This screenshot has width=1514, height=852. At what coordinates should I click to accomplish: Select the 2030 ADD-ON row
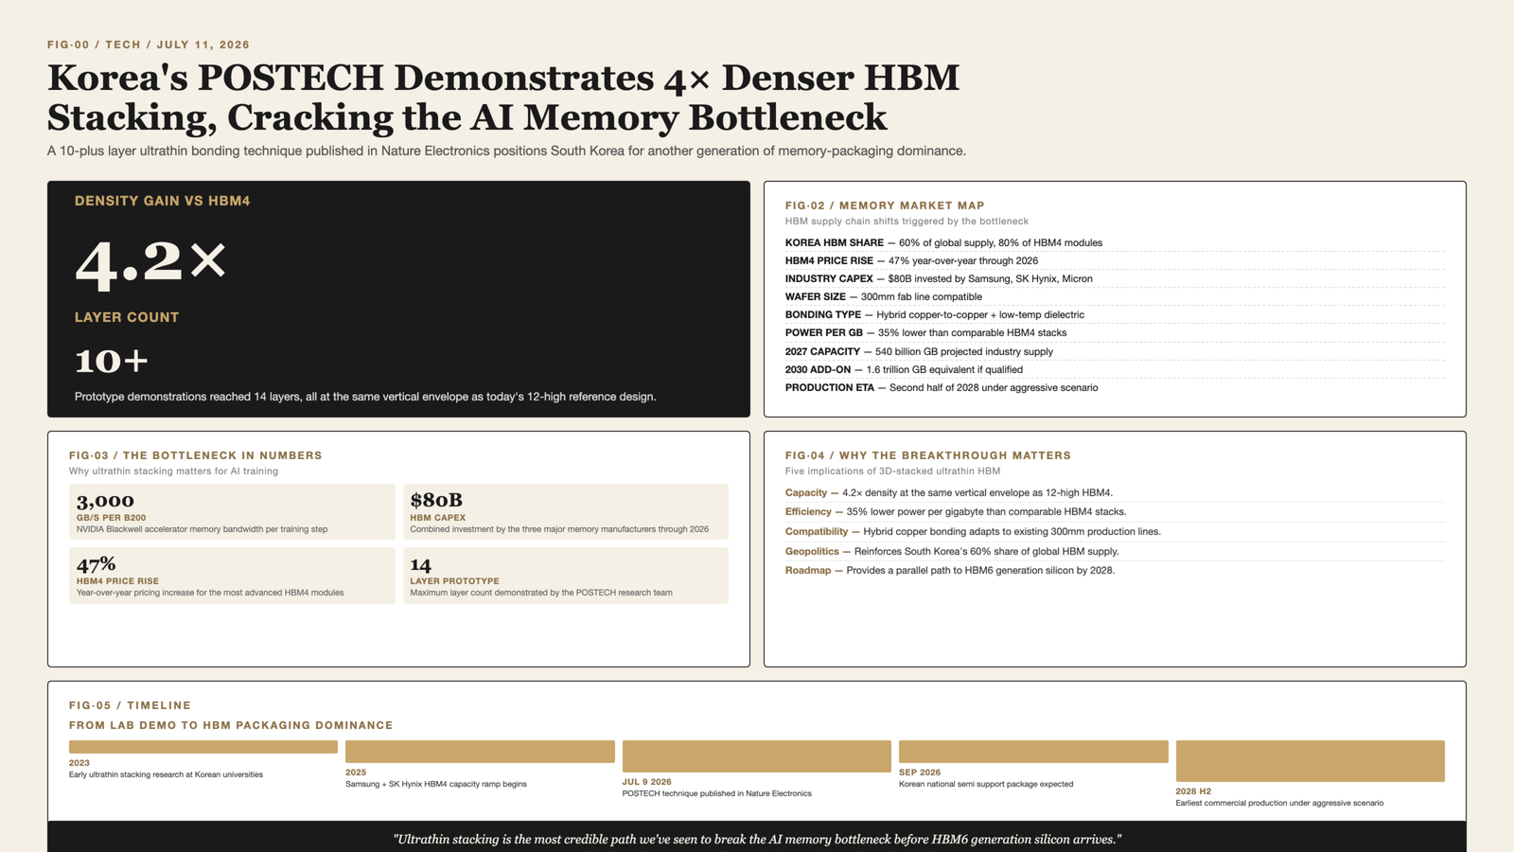1115,369
